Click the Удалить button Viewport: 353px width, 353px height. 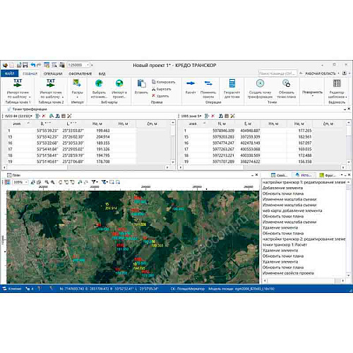point(160,96)
